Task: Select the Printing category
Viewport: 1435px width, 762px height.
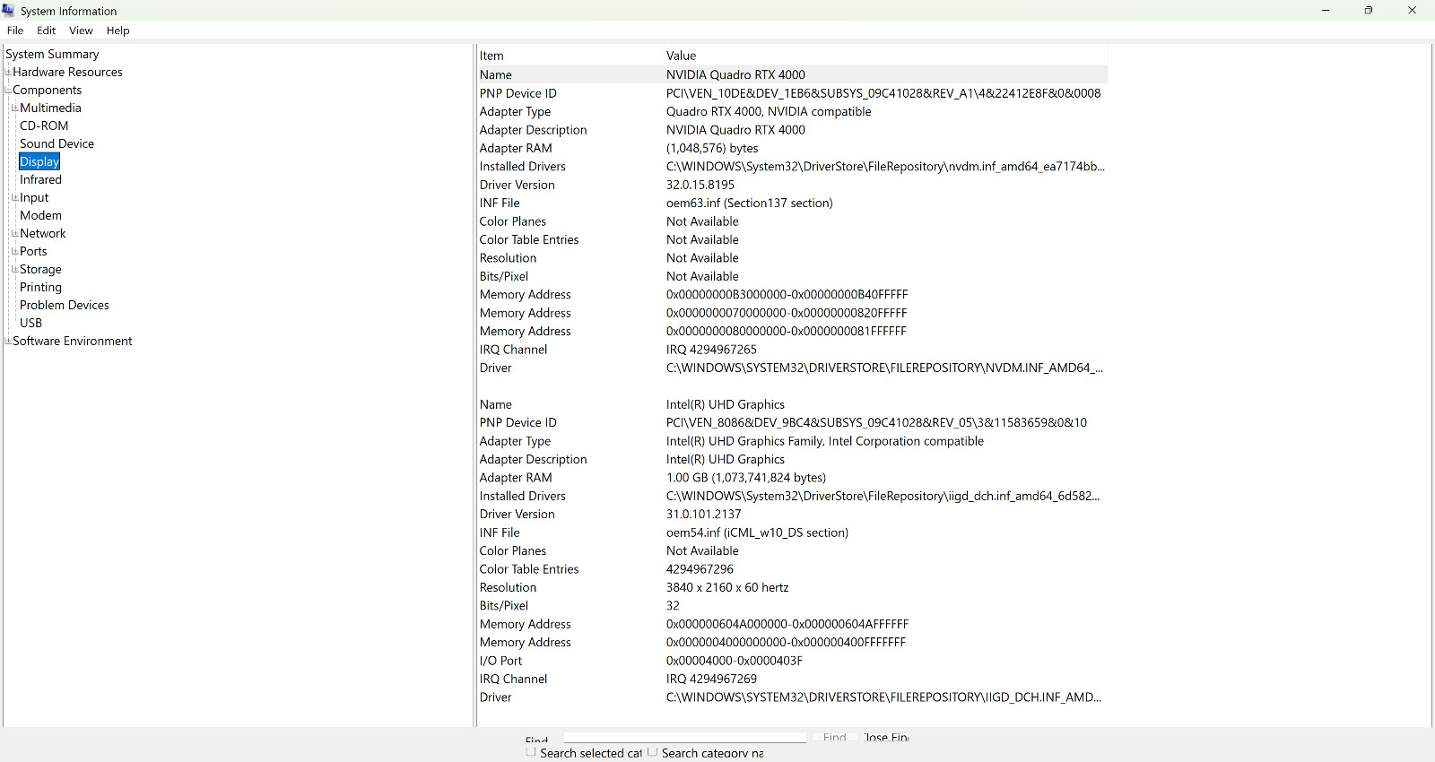Action: (40, 288)
